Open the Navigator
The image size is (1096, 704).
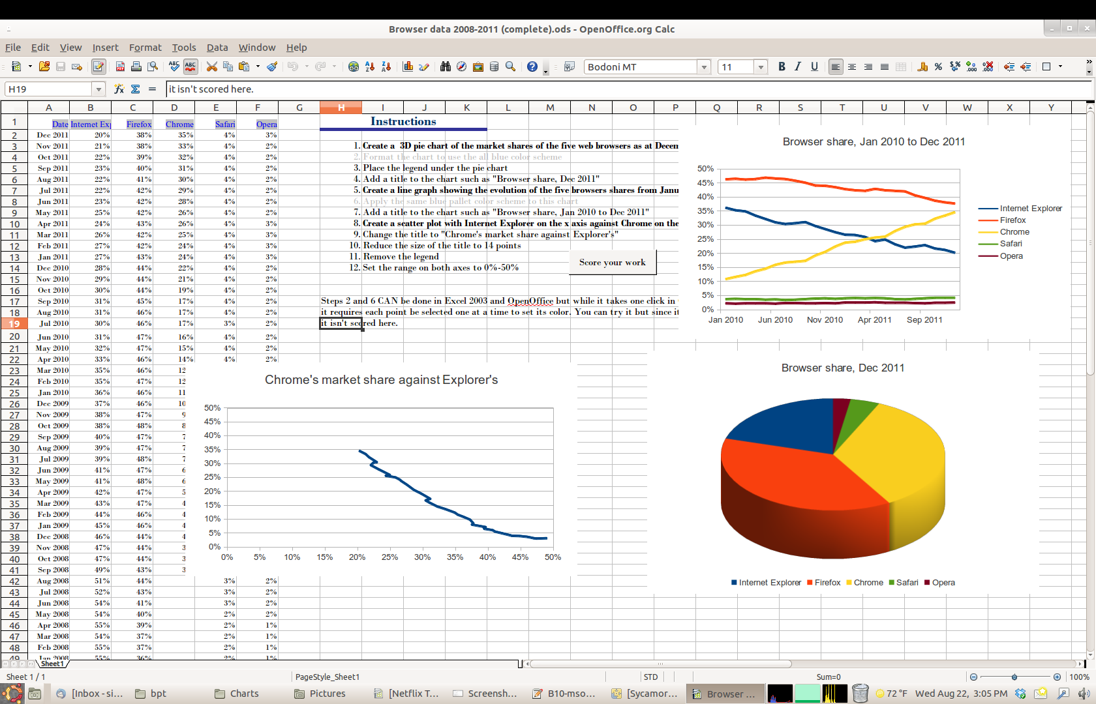click(x=462, y=66)
